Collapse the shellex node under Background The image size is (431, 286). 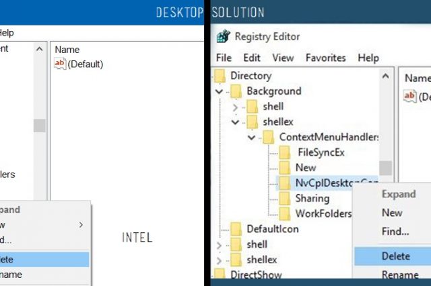[x=235, y=122]
